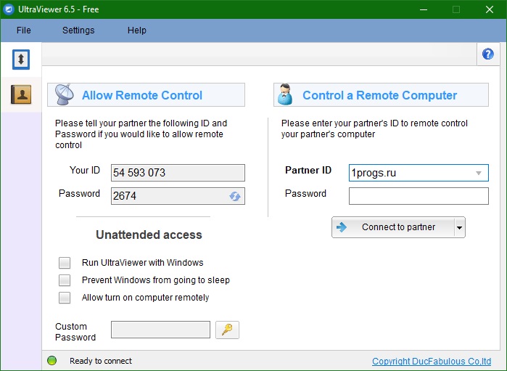507x371 pixels.
Task: Open the Help menu
Action: pos(136,30)
